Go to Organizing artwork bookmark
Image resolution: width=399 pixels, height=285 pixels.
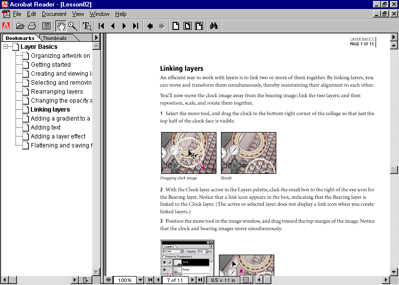click(x=60, y=56)
